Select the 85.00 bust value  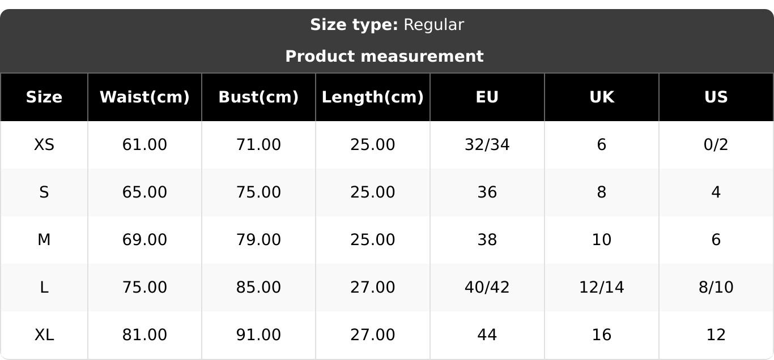pyautogui.click(x=258, y=288)
